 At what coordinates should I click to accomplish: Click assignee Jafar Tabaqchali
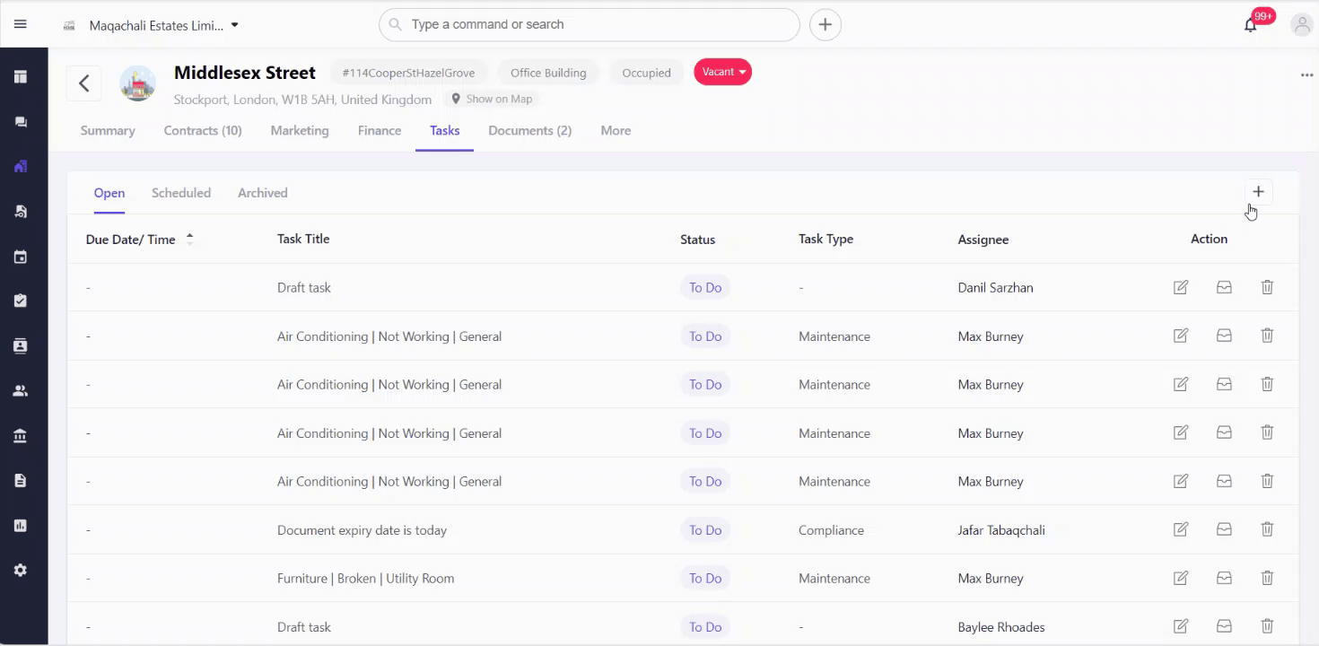pos(1001,530)
